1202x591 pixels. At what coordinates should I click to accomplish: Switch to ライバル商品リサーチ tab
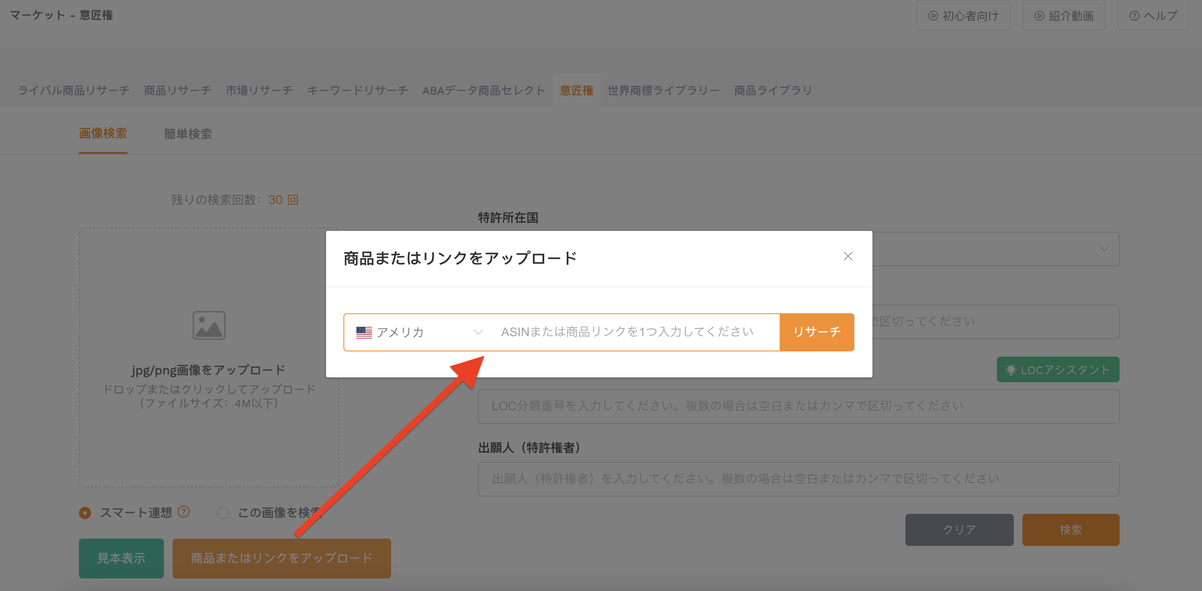click(74, 91)
